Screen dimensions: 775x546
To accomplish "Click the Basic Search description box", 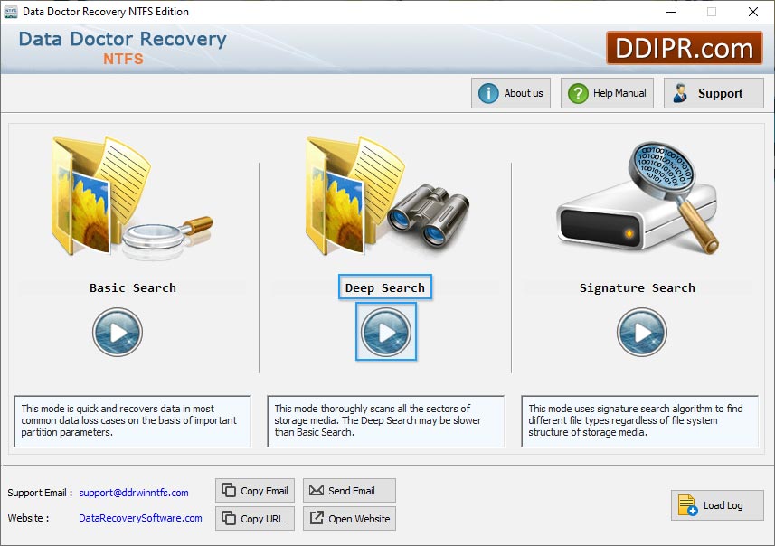I will click(x=132, y=421).
